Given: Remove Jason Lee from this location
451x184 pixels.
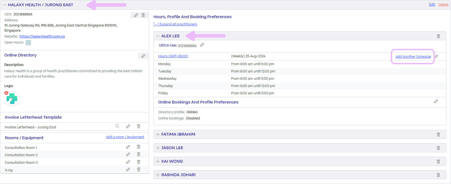Looking at the screenshot, I should [438, 148].
